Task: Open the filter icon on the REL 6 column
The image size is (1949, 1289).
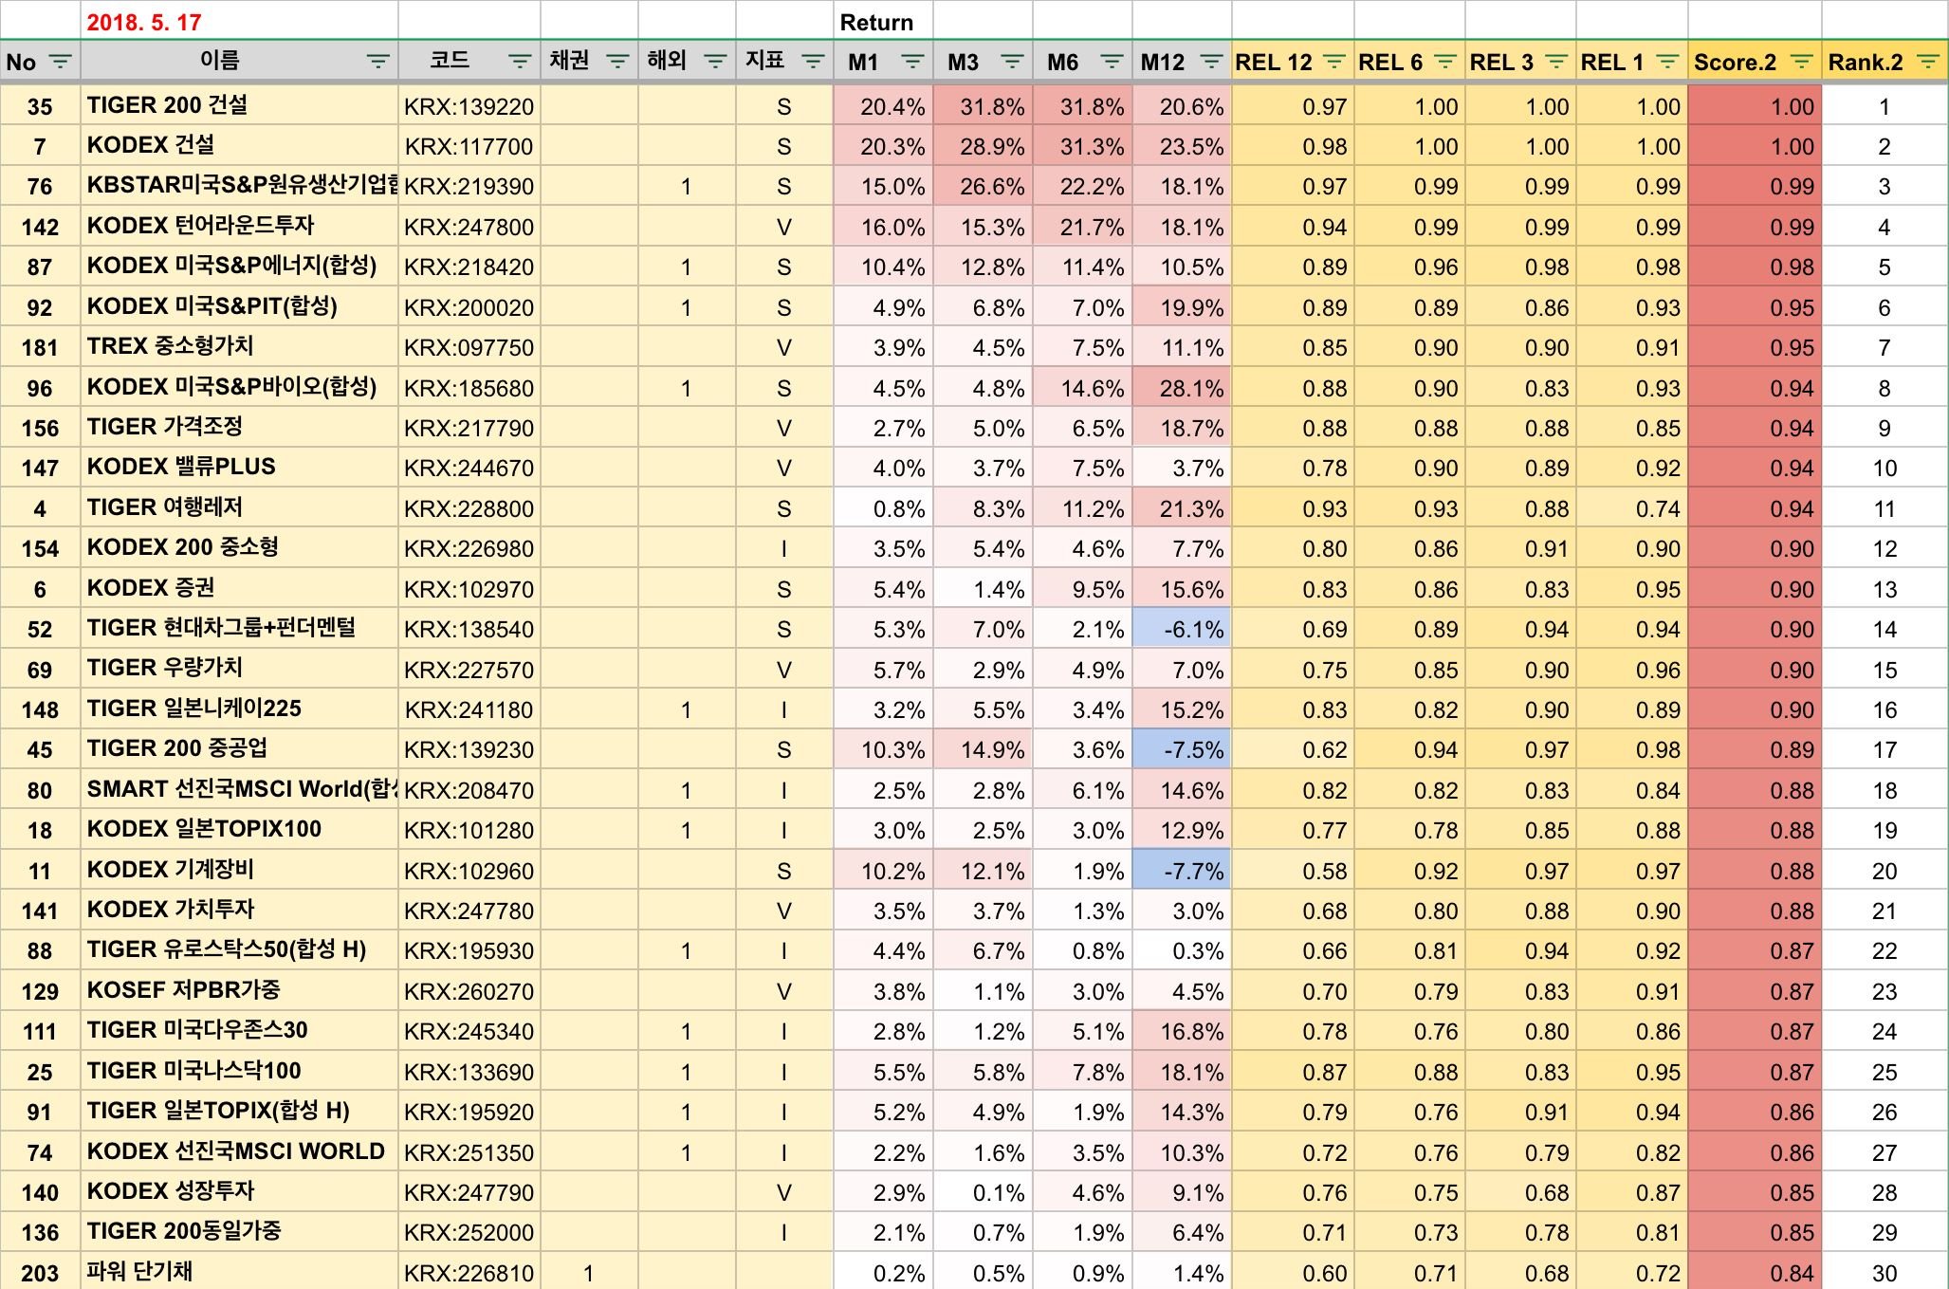Action: tap(1445, 63)
